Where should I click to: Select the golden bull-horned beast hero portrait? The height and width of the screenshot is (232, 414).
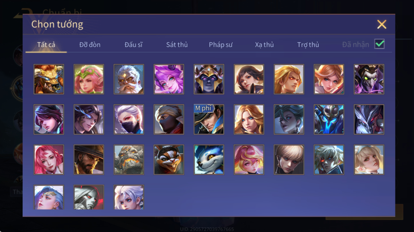[x=49, y=79]
